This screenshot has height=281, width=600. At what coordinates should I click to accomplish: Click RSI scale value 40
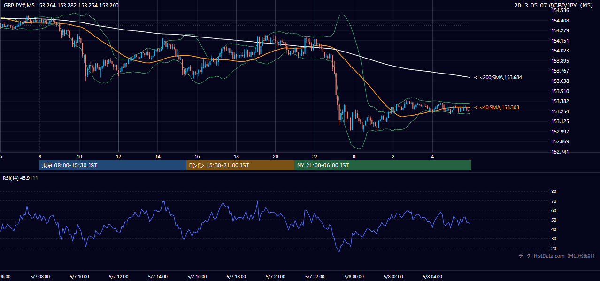pyautogui.click(x=554, y=229)
